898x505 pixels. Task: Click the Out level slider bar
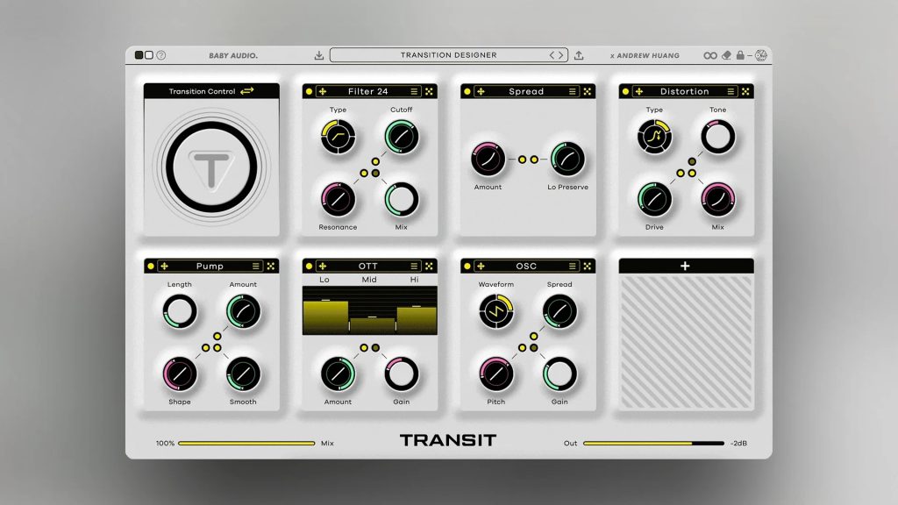653,444
